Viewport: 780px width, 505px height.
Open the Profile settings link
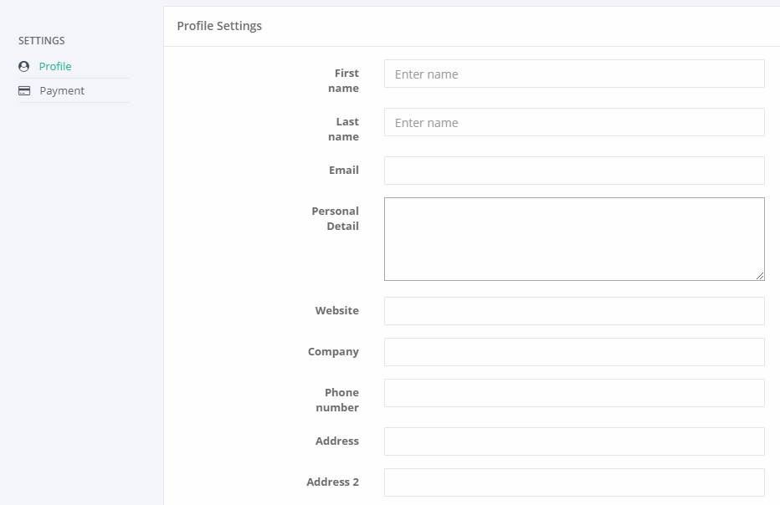coord(55,67)
